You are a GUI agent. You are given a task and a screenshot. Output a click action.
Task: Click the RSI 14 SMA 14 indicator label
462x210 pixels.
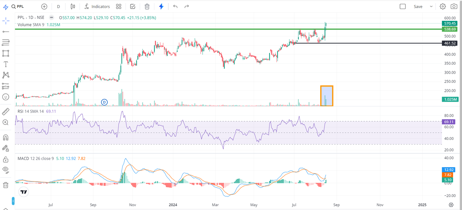(31, 111)
